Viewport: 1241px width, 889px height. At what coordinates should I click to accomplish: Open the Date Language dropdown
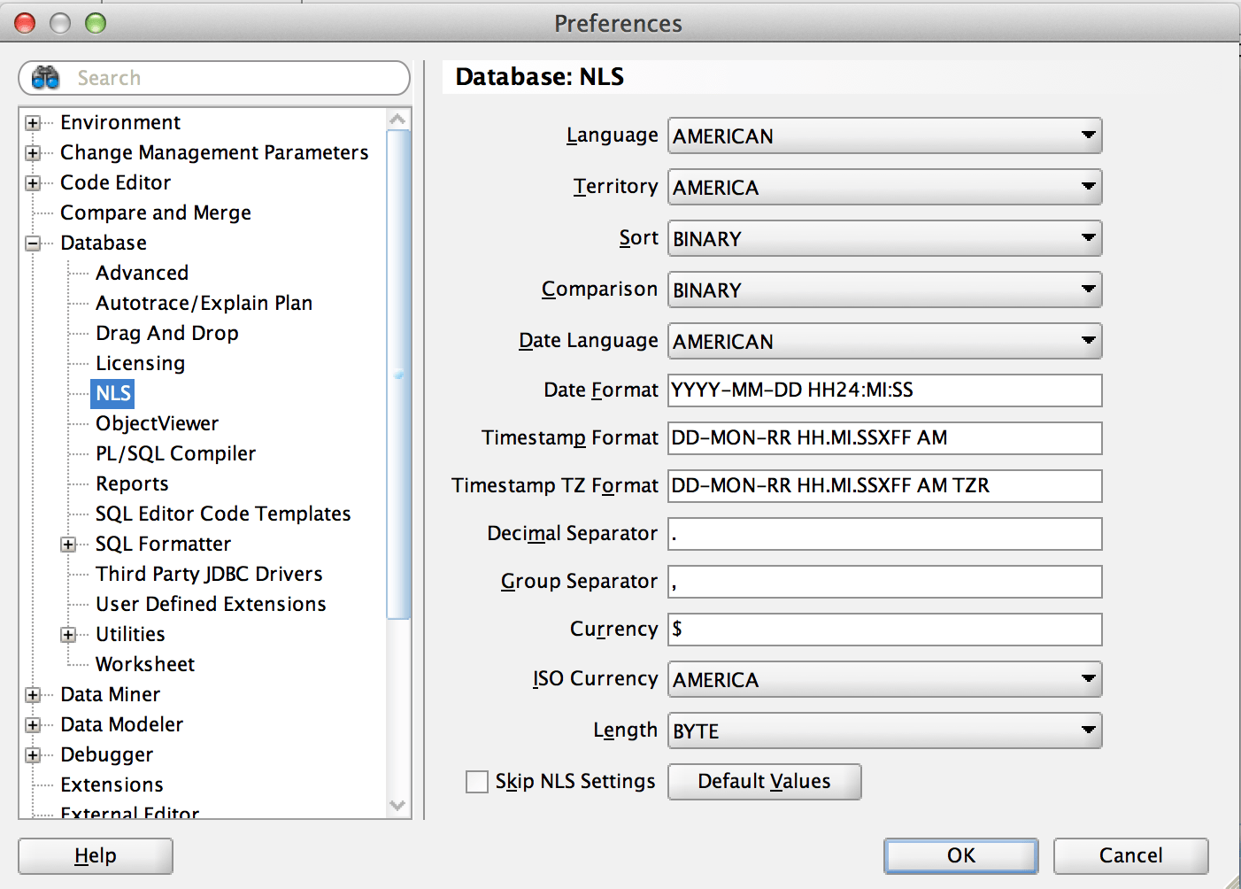point(1088,342)
